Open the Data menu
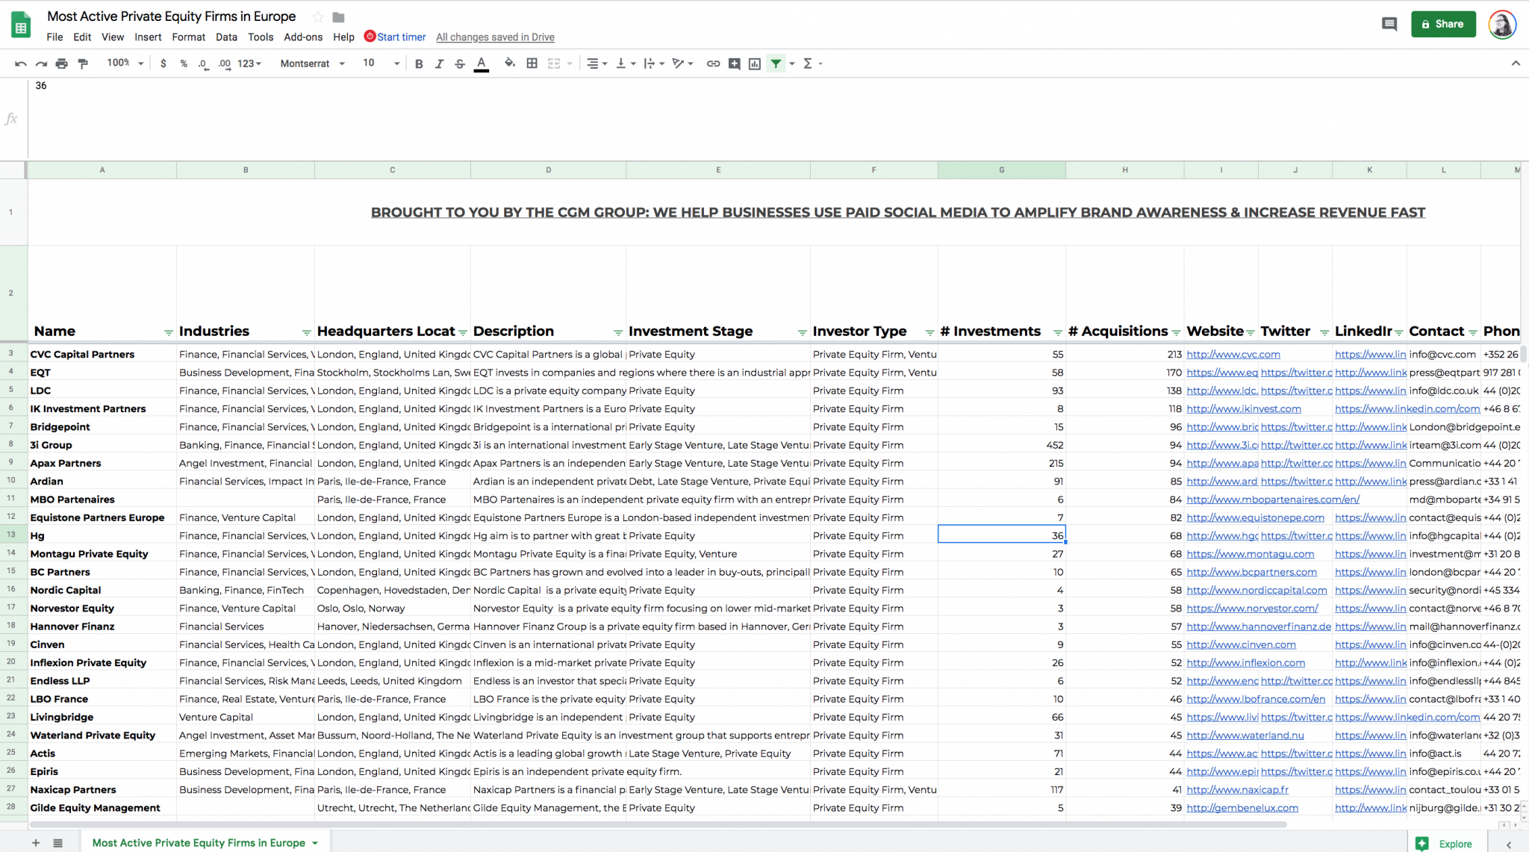The height and width of the screenshot is (852, 1529). [226, 37]
